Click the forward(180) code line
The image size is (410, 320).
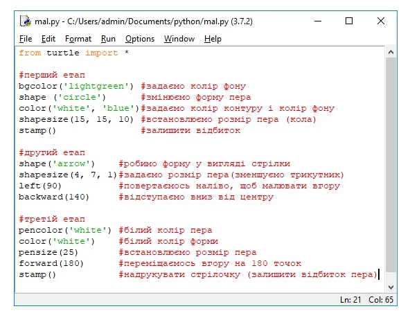pos(51,263)
